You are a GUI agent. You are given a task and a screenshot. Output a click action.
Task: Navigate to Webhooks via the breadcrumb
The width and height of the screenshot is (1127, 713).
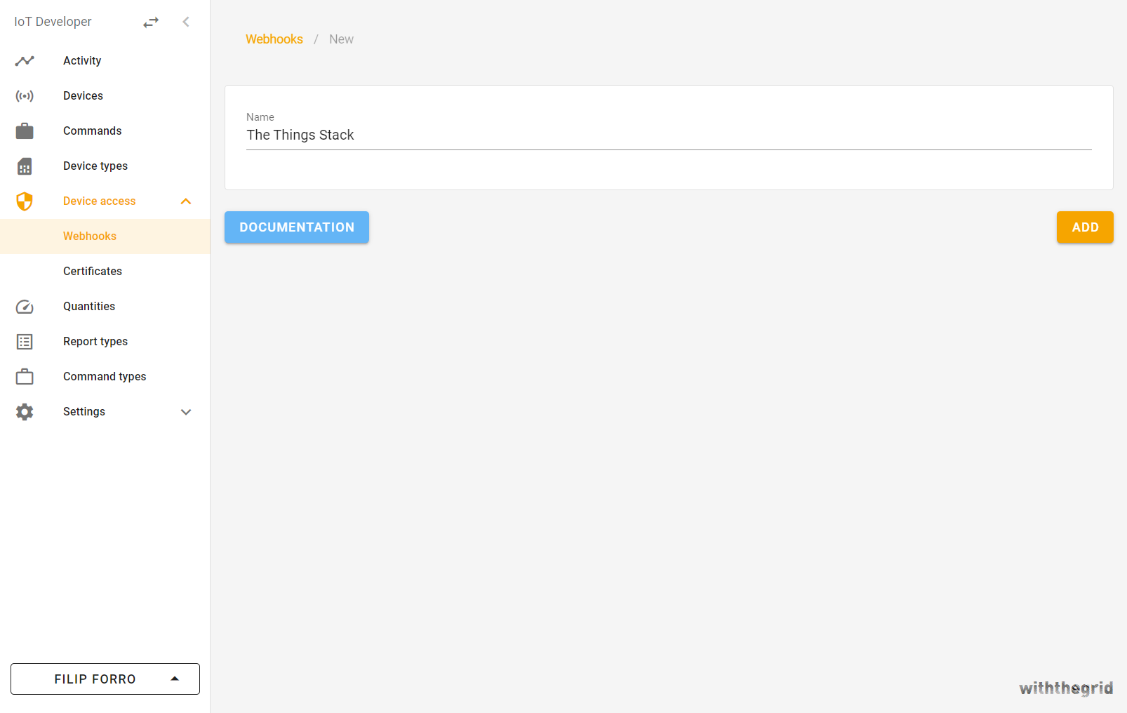click(274, 39)
